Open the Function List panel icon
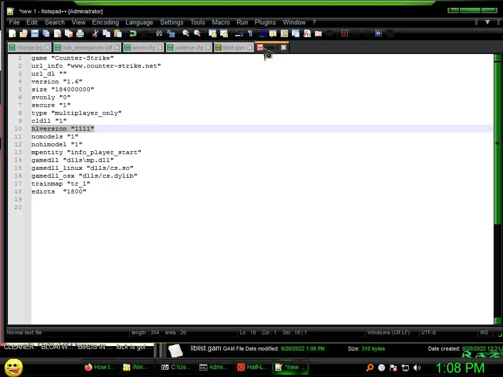503x377 pixels. [307, 33]
